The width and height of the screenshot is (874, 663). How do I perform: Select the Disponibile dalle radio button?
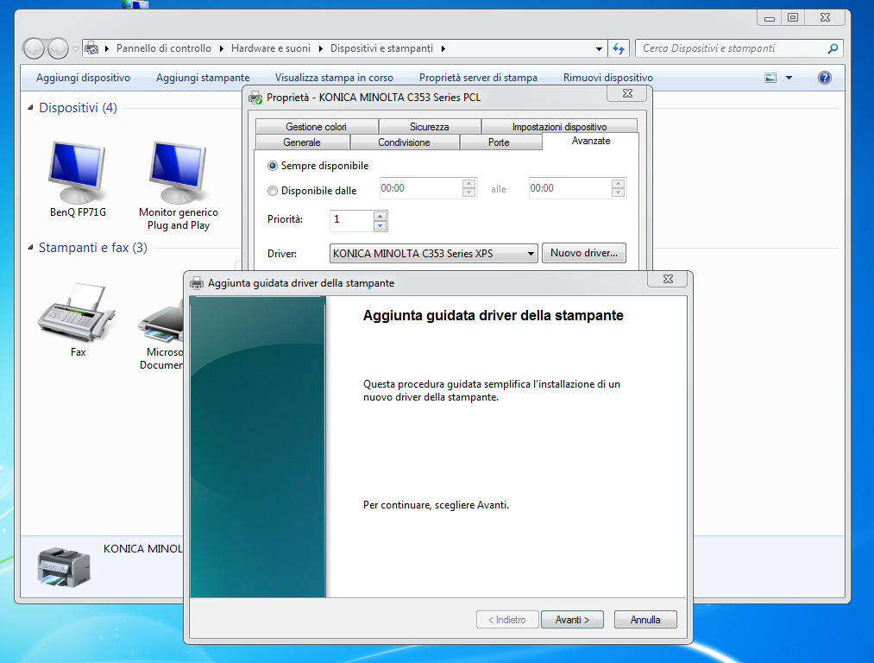pyautogui.click(x=273, y=191)
